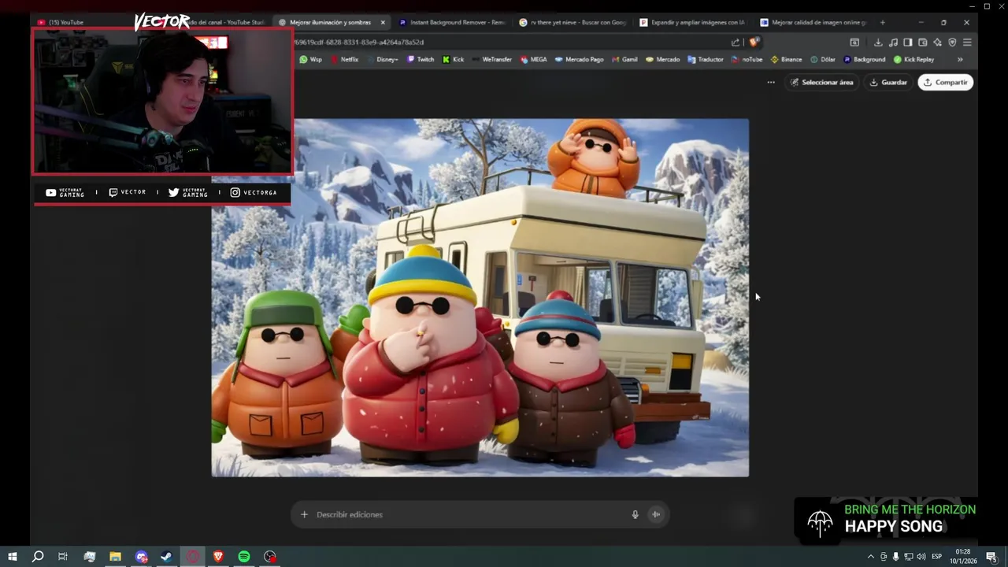Click the Seleccionar área button

pos(821,82)
